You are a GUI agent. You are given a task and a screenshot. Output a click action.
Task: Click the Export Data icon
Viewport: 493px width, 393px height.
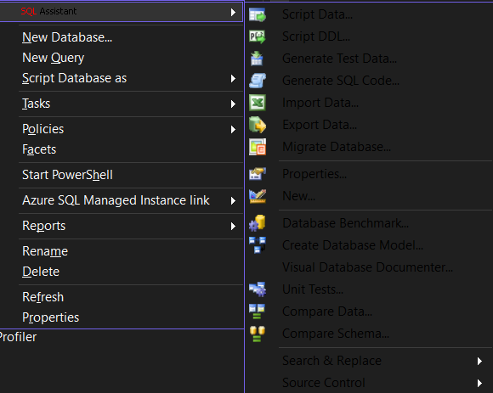tap(258, 125)
